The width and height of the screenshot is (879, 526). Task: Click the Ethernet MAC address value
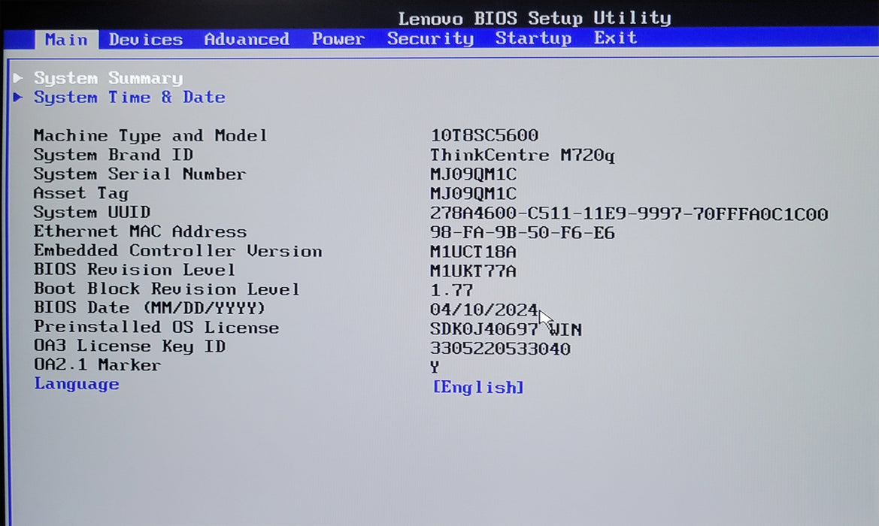(523, 232)
